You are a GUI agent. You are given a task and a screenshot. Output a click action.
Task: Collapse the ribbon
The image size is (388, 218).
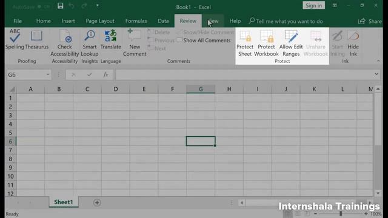[x=378, y=61]
